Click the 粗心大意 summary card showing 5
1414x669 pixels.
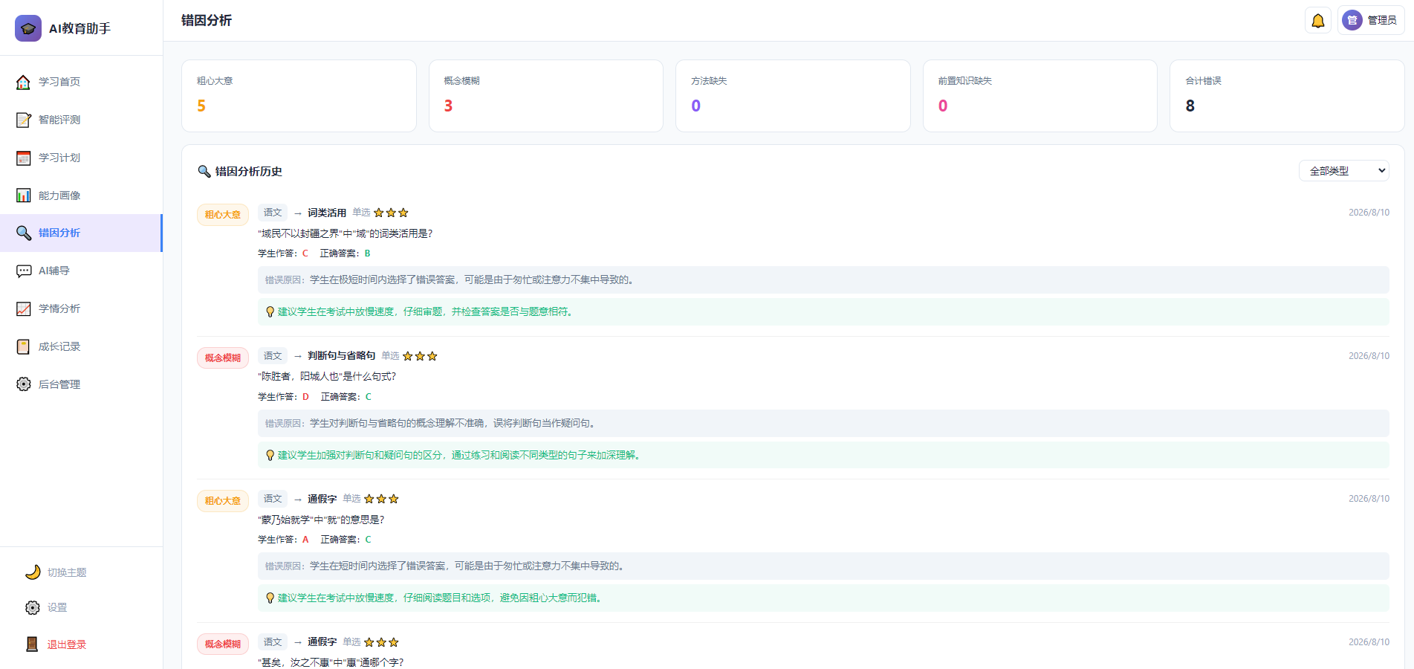[x=299, y=96]
